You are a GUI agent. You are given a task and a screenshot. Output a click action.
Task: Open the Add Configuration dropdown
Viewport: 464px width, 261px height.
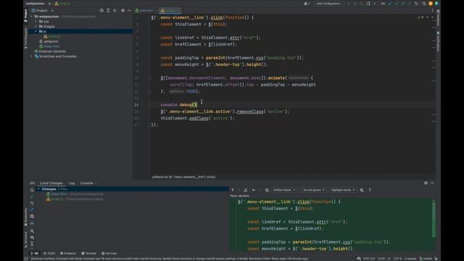tap(329, 4)
